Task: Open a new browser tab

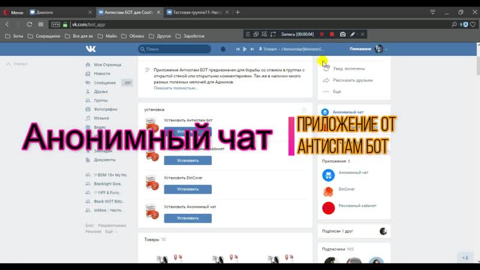Action: (x=238, y=13)
